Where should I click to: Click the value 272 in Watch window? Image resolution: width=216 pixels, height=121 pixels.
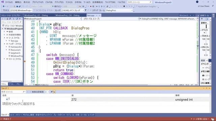(74, 99)
